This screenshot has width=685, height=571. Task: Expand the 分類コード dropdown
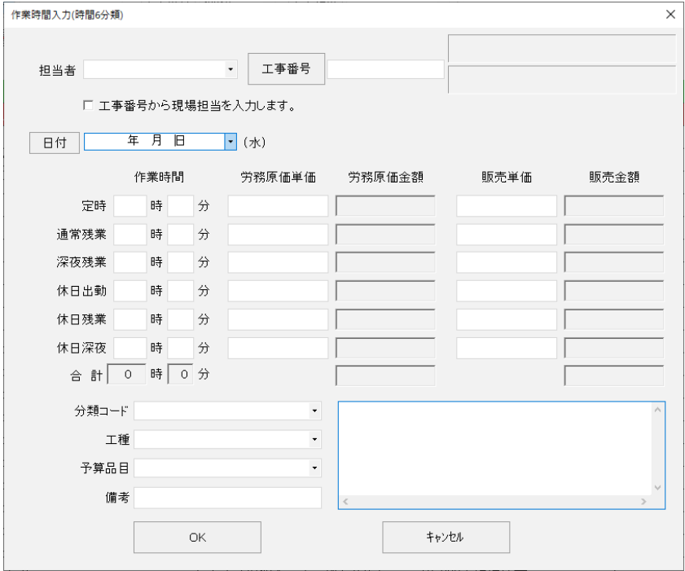pyautogui.click(x=314, y=411)
